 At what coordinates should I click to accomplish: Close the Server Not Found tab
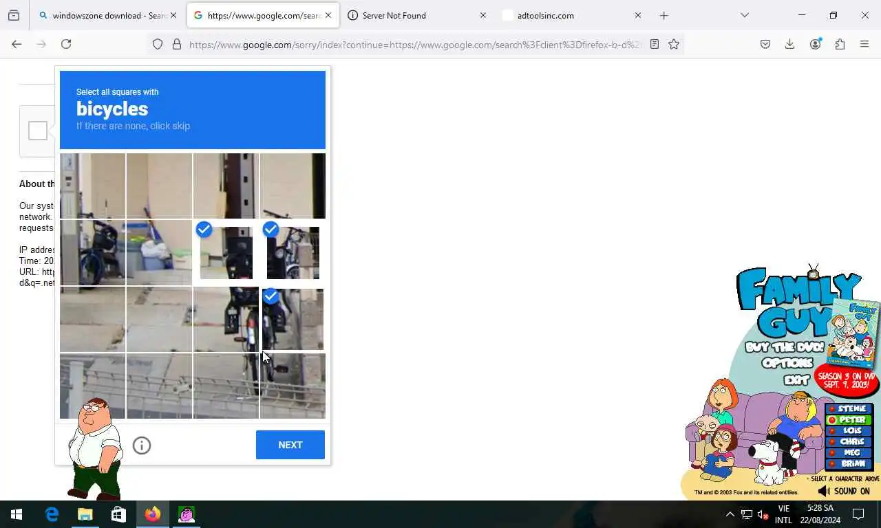[x=482, y=15]
